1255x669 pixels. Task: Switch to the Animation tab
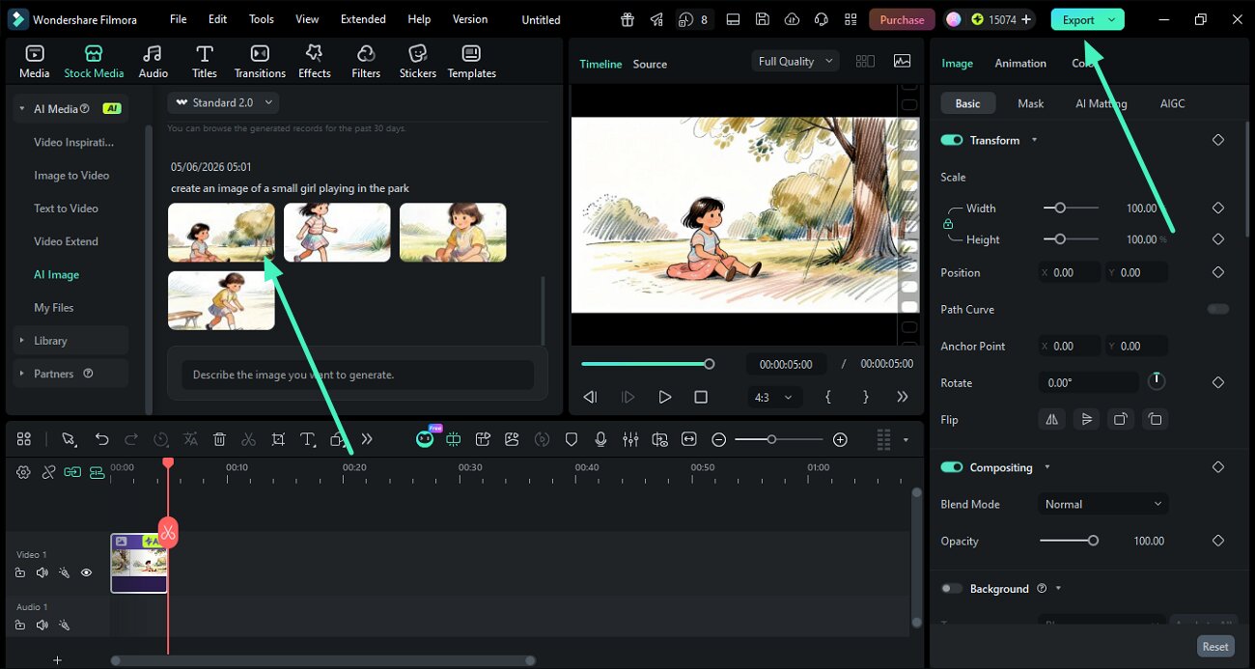click(1020, 63)
